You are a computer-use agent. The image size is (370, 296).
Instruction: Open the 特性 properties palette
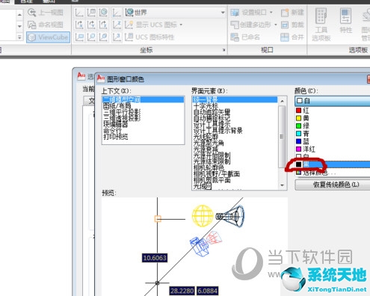pos(346,20)
